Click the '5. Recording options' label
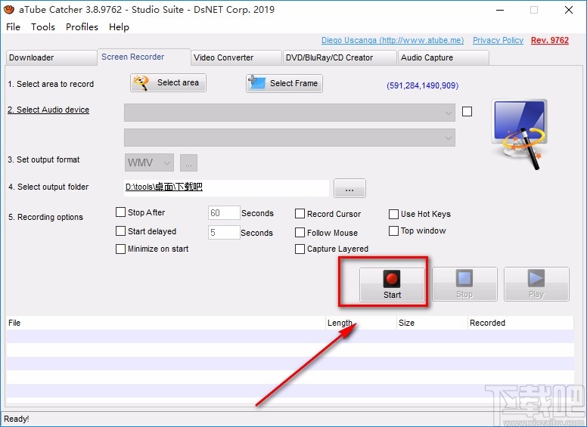Viewport: 587px width, 427px height. 45,217
